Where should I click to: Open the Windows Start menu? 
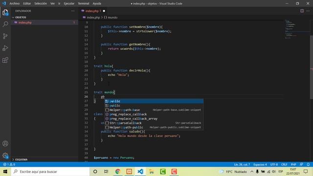(5, 172)
